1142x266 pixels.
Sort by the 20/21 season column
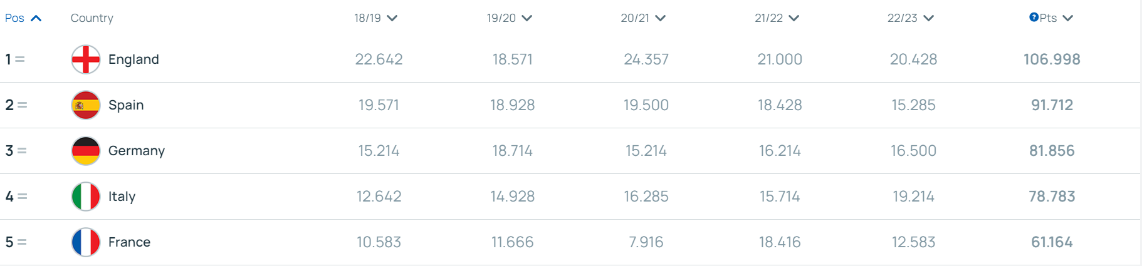tap(642, 18)
